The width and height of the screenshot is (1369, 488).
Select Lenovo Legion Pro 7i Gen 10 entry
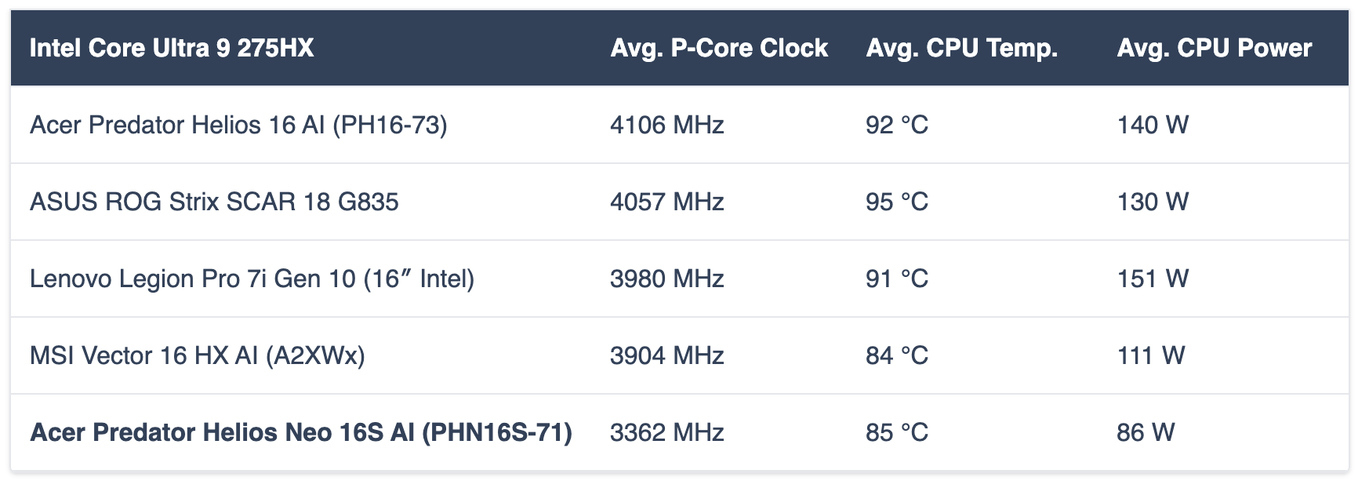tap(252, 279)
